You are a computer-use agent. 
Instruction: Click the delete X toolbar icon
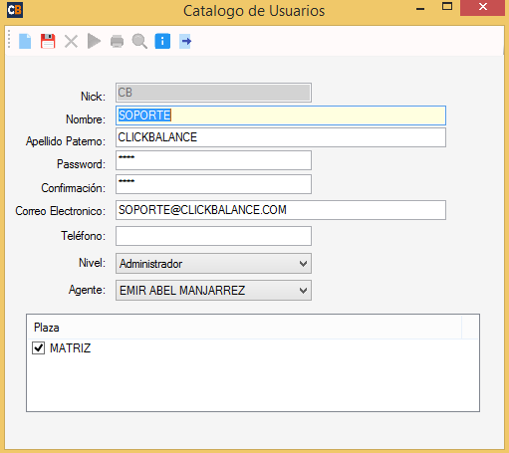click(x=71, y=42)
